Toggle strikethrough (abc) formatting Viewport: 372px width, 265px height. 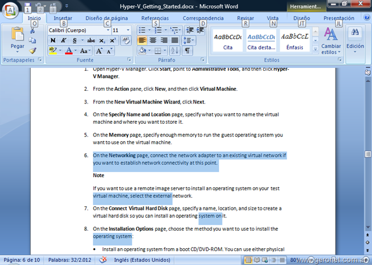(x=91, y=40)
